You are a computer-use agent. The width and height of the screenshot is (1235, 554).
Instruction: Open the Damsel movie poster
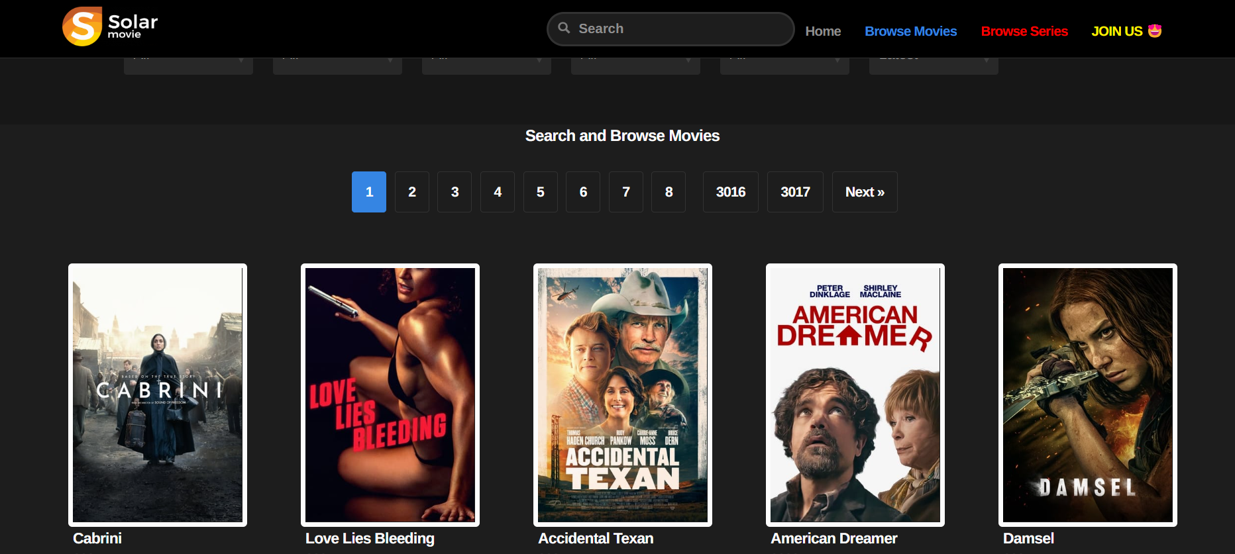click(x=1088, y=395)
